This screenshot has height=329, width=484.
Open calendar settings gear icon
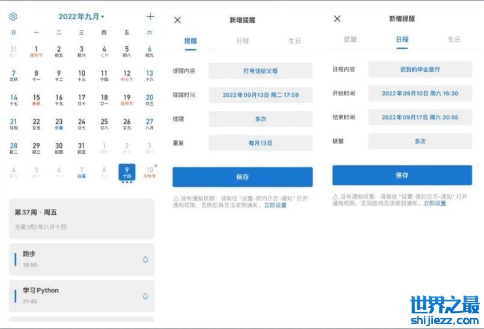(x=13, y=17)
